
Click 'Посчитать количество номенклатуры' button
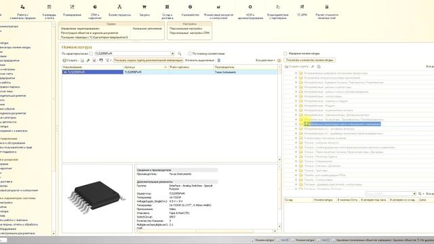[x=310, y=60]
